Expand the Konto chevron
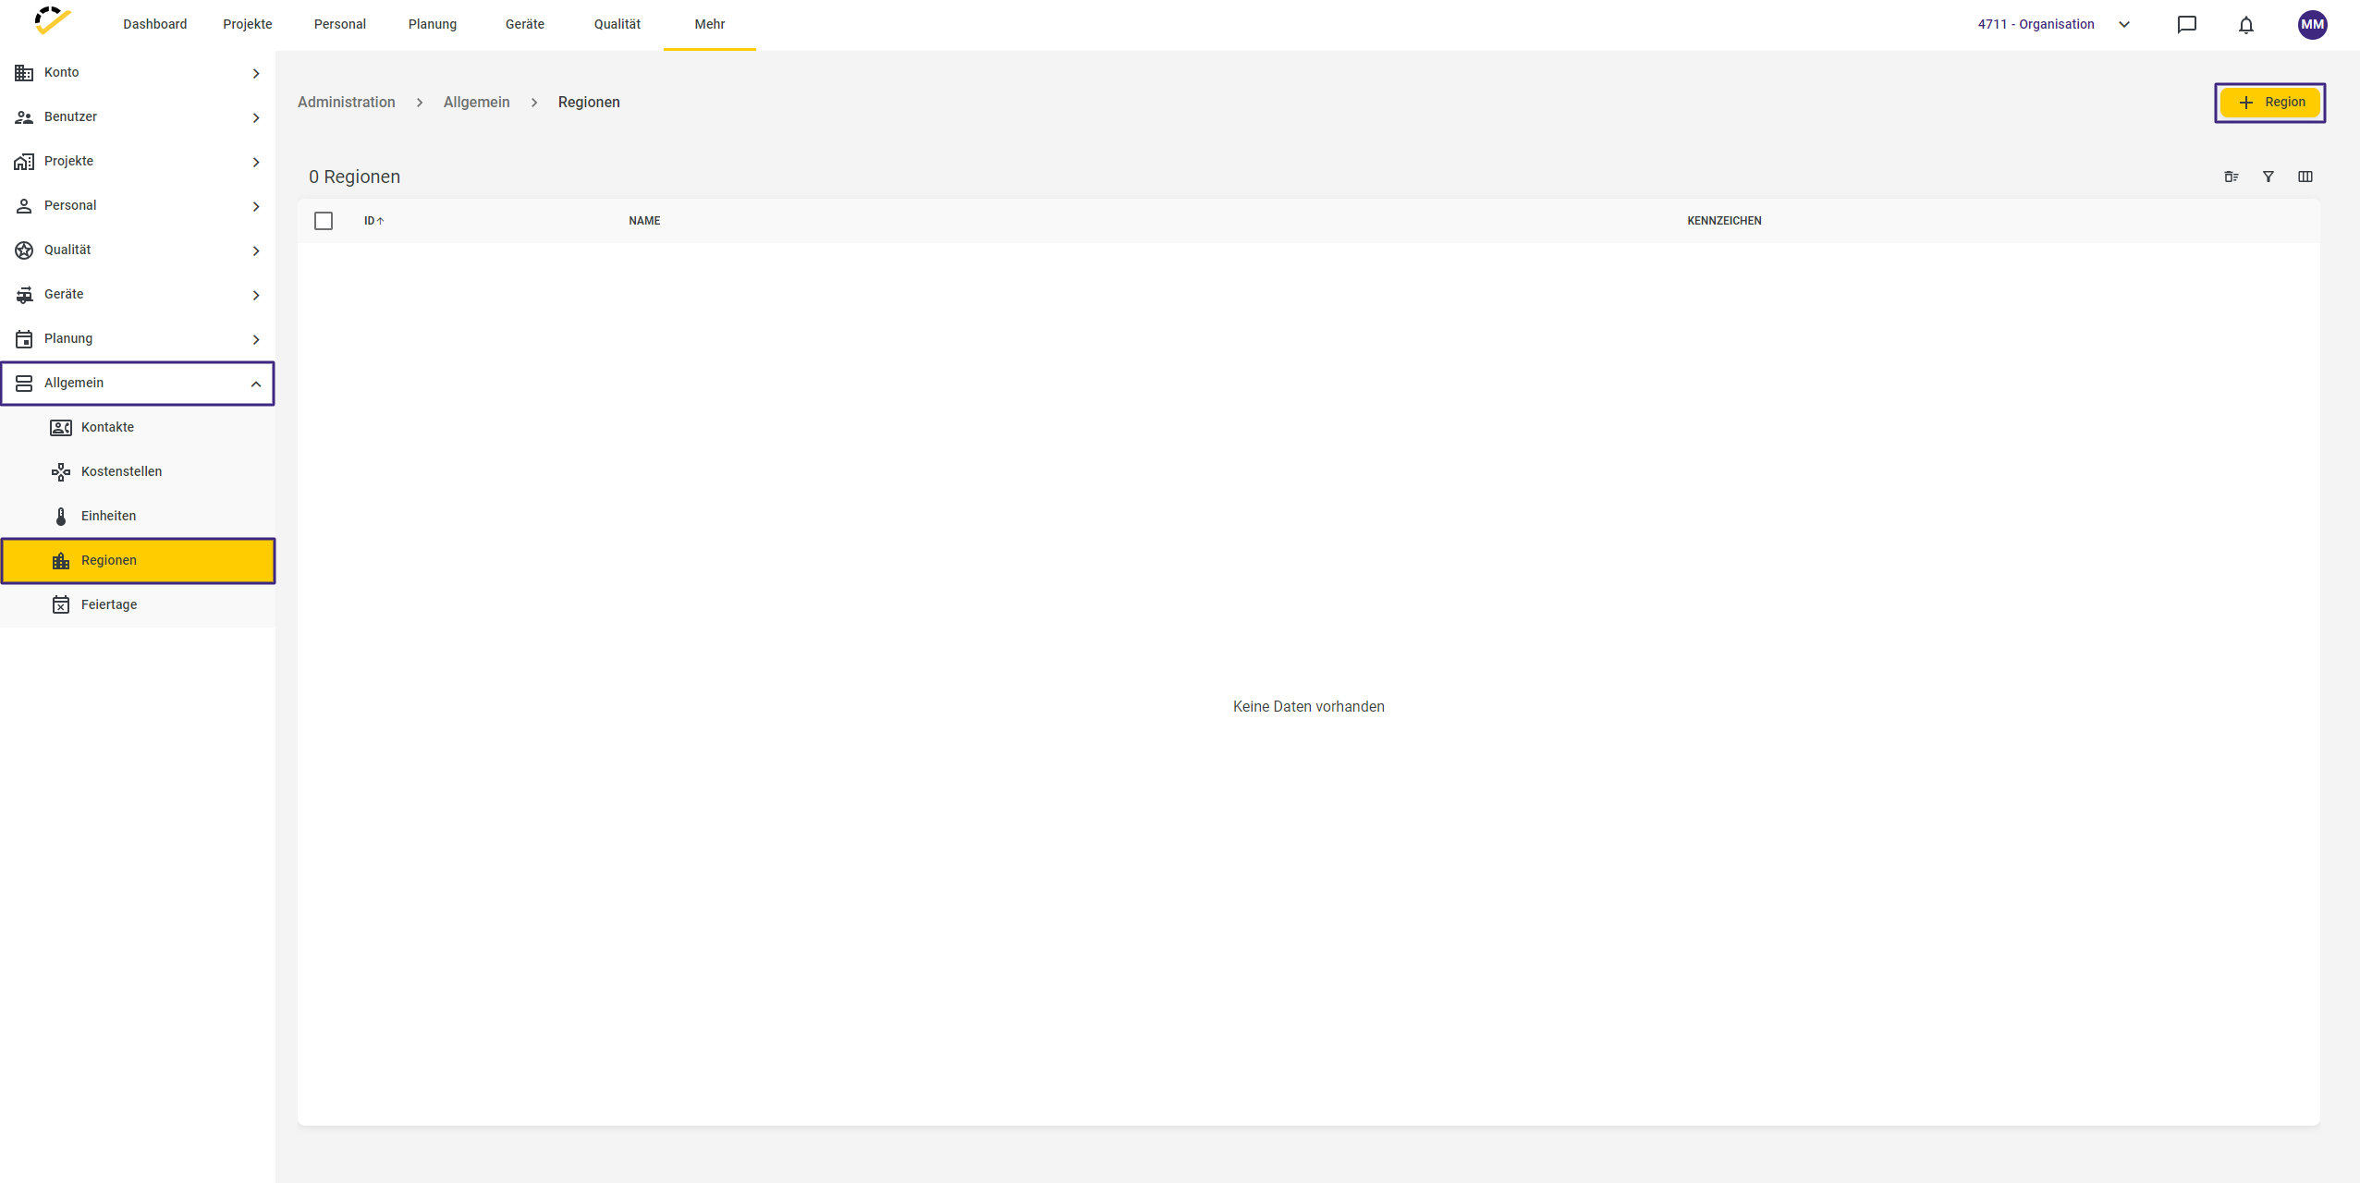Image resolution: width=2360 pixels, height=1183 pixels. pos(256,73)
